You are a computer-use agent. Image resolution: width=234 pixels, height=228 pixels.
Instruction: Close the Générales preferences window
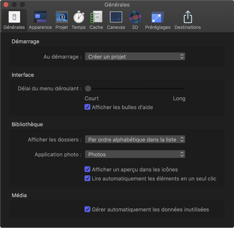(x=6, y=5)
